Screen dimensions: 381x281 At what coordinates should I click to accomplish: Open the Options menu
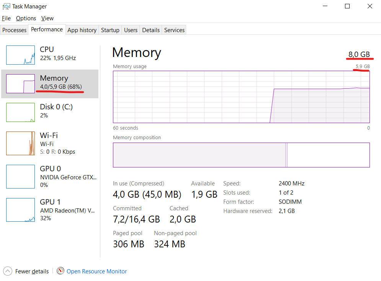pos(26,18)
